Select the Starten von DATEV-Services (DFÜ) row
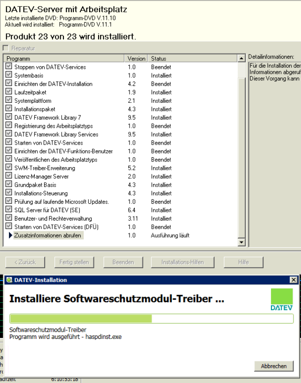 coord(121,227)
